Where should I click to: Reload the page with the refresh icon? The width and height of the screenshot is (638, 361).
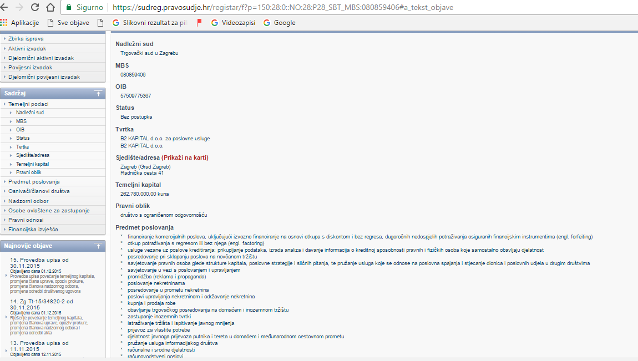tap(35, 8)
